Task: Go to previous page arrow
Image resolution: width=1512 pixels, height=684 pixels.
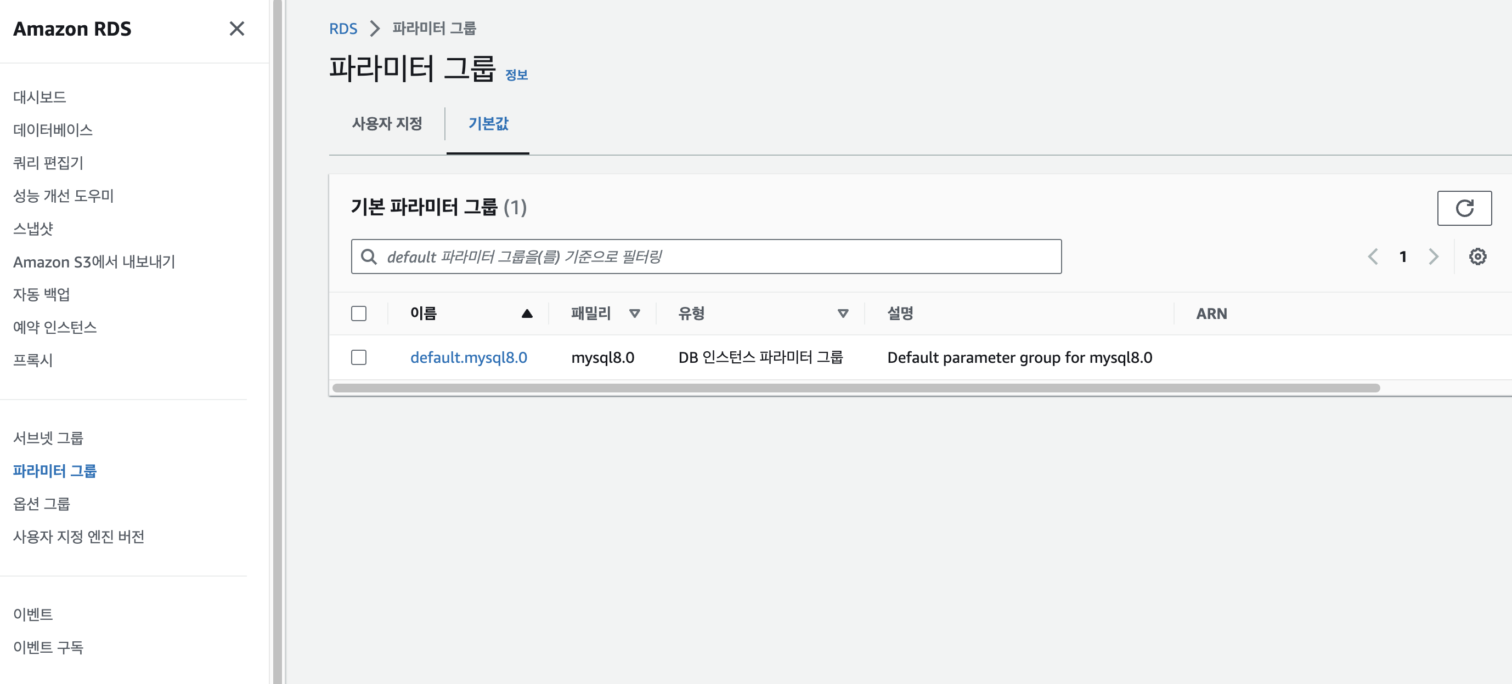Action: tap(1372, 256)
